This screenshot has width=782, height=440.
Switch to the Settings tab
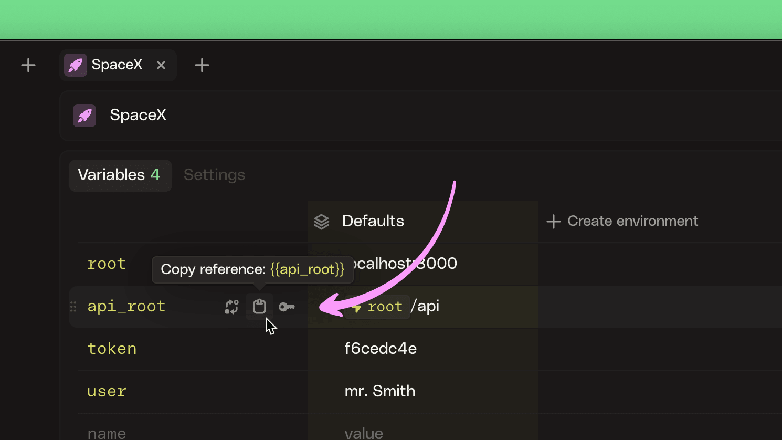click(x=214, y=175)
